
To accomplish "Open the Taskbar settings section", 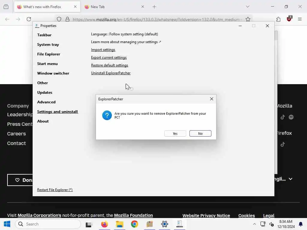I will [44, 35].
